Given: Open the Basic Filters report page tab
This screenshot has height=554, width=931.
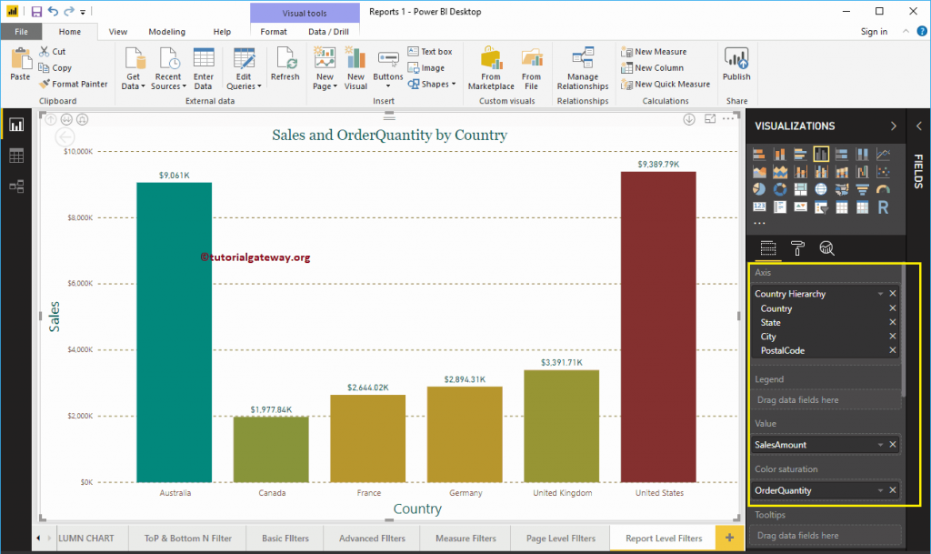Looking at the screenshot, I should (x=288, y=538).
